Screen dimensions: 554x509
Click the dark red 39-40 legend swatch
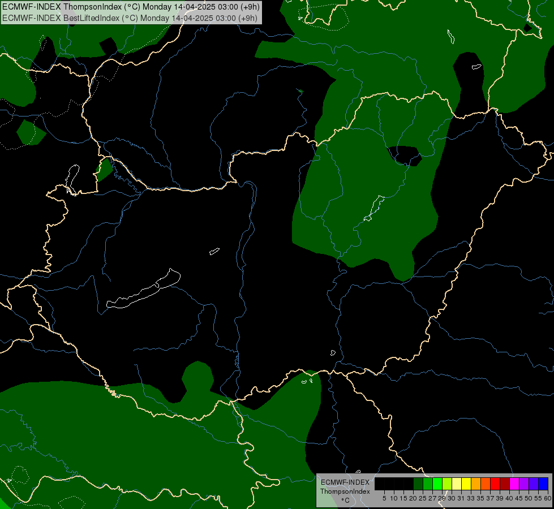click(x=505, y=484)
